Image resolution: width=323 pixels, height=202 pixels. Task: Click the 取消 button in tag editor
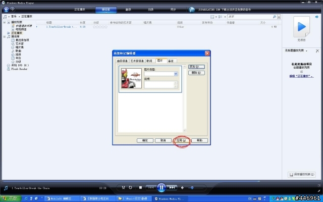click(163, 140)
